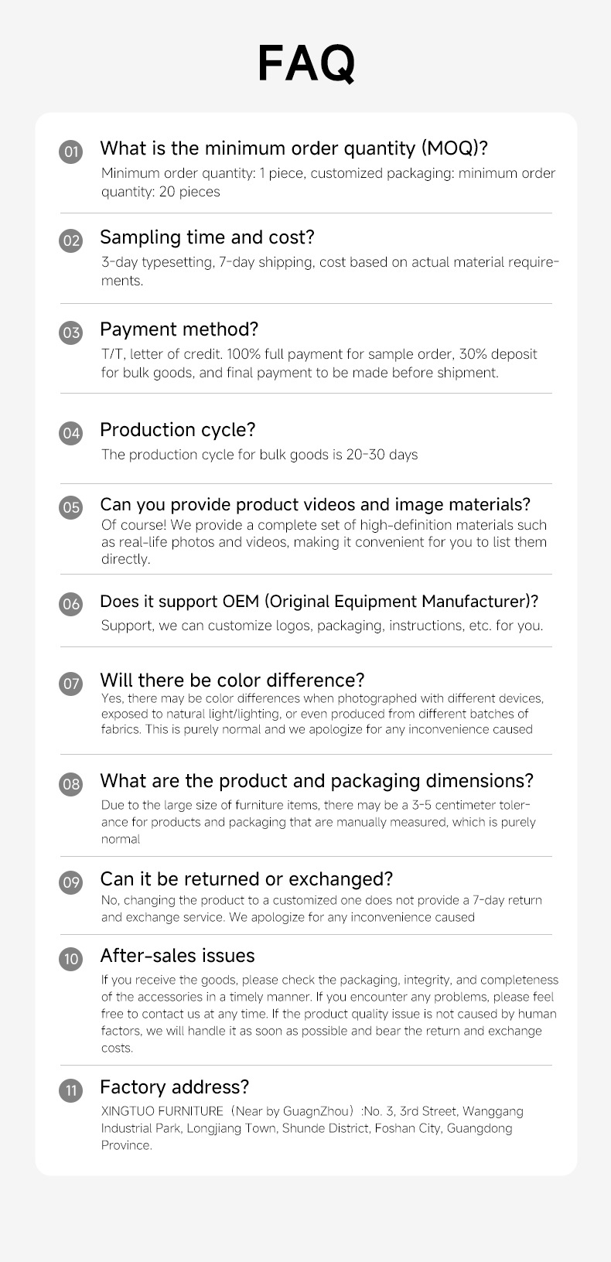Click the "After-sales issues" heading
611x1262 pixels.
pos(177,956)
